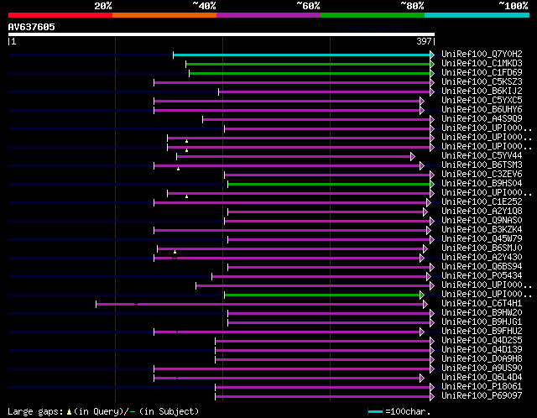Click yellow gap marker beneath B6SMJ0 bar
The image size is (537, 418).
point(175,252)
